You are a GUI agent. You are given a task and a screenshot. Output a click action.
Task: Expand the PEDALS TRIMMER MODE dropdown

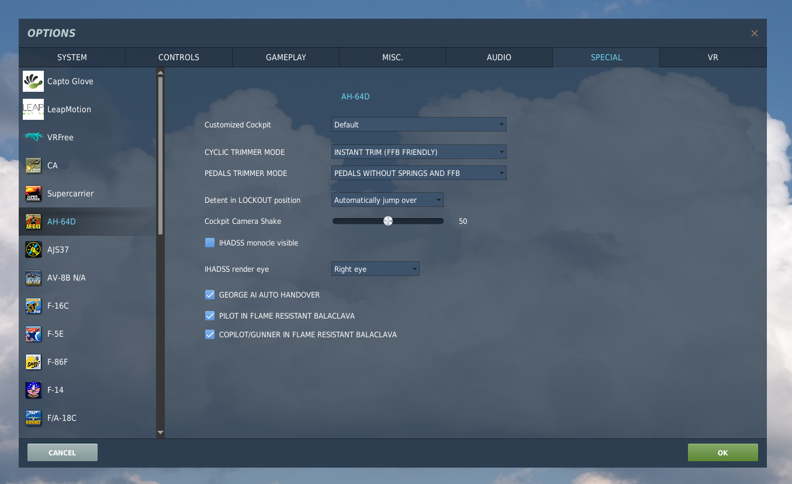click(419, 173)
